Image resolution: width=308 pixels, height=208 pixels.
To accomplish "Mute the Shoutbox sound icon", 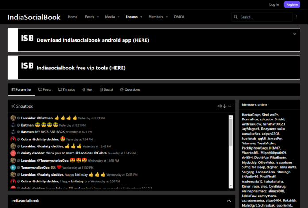I will coord(219,106).
